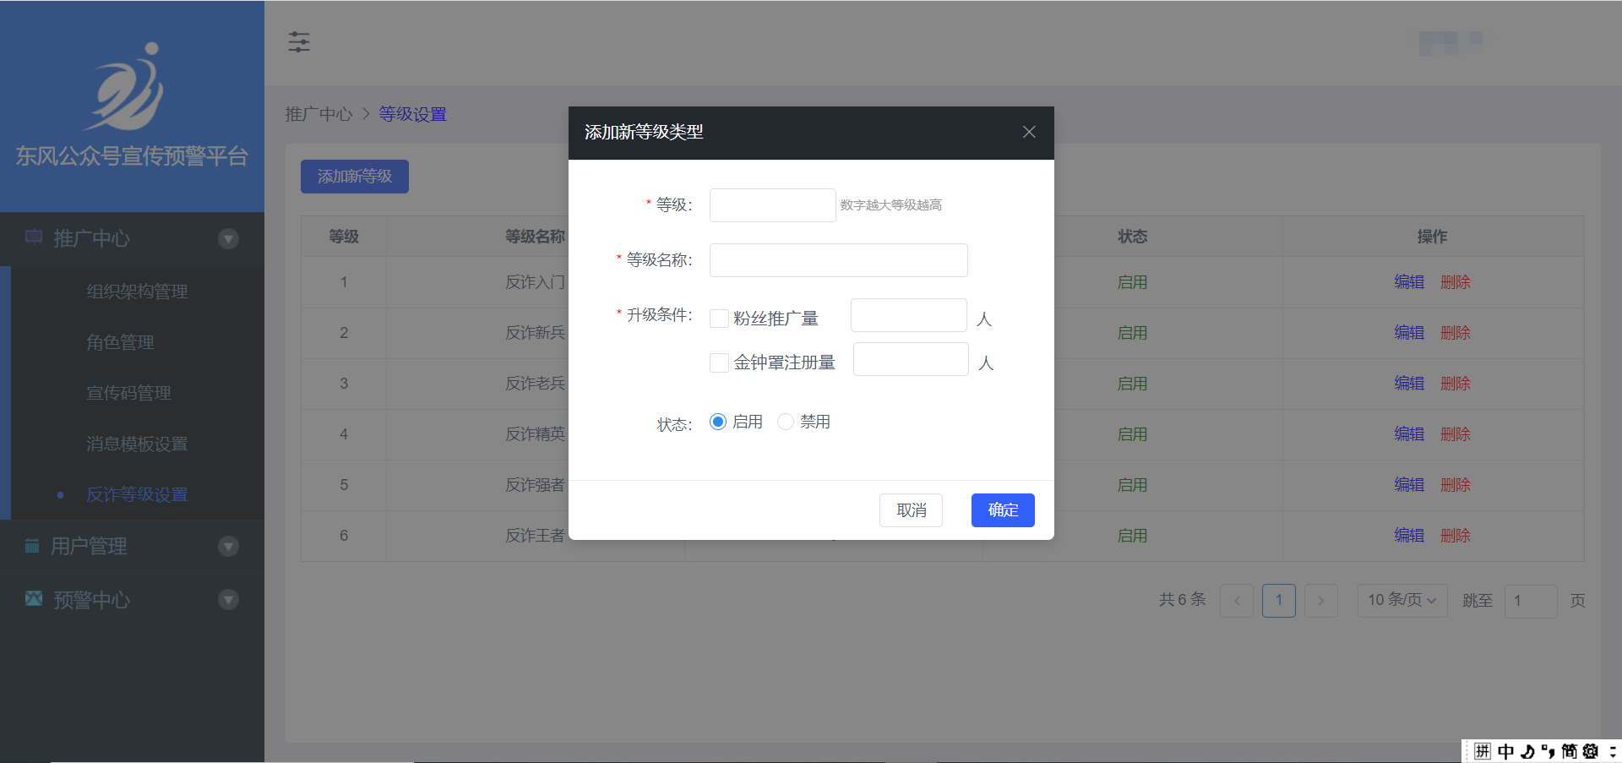This screenshot has width=1622, height=763.
Task: Click the 反诈王者 level name cell
Action: pos(535,536)
